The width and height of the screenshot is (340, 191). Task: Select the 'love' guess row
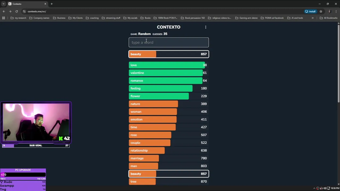click(169, 65)
